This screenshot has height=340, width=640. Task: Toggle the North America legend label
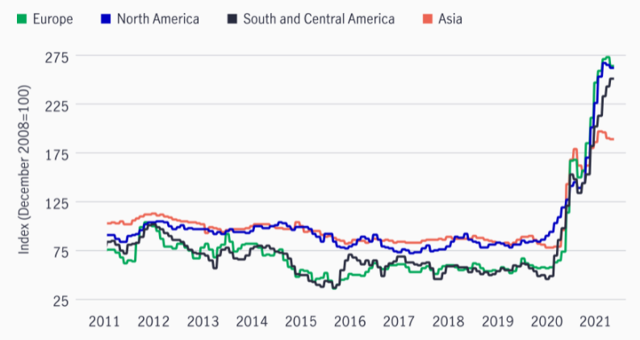pyautogui.click(x=157, y=18)
